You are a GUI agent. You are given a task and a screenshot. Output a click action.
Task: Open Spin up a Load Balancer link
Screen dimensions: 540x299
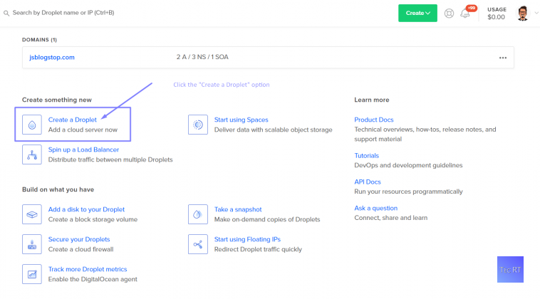click(83, 149)
